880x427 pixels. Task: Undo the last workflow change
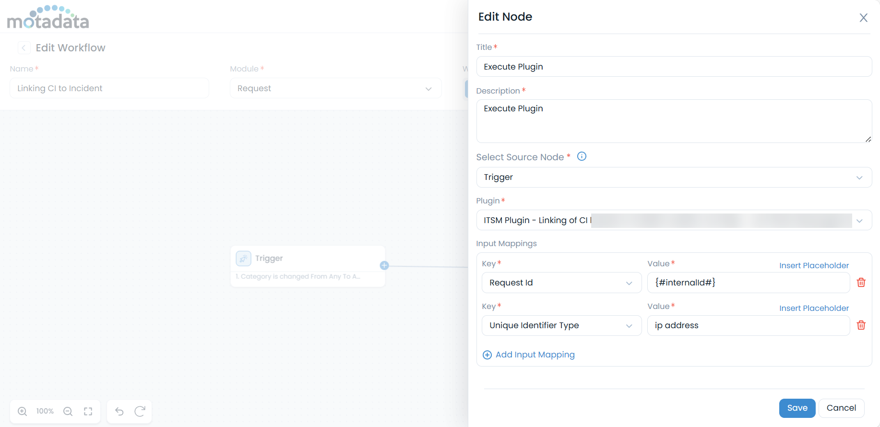[119, 411]
